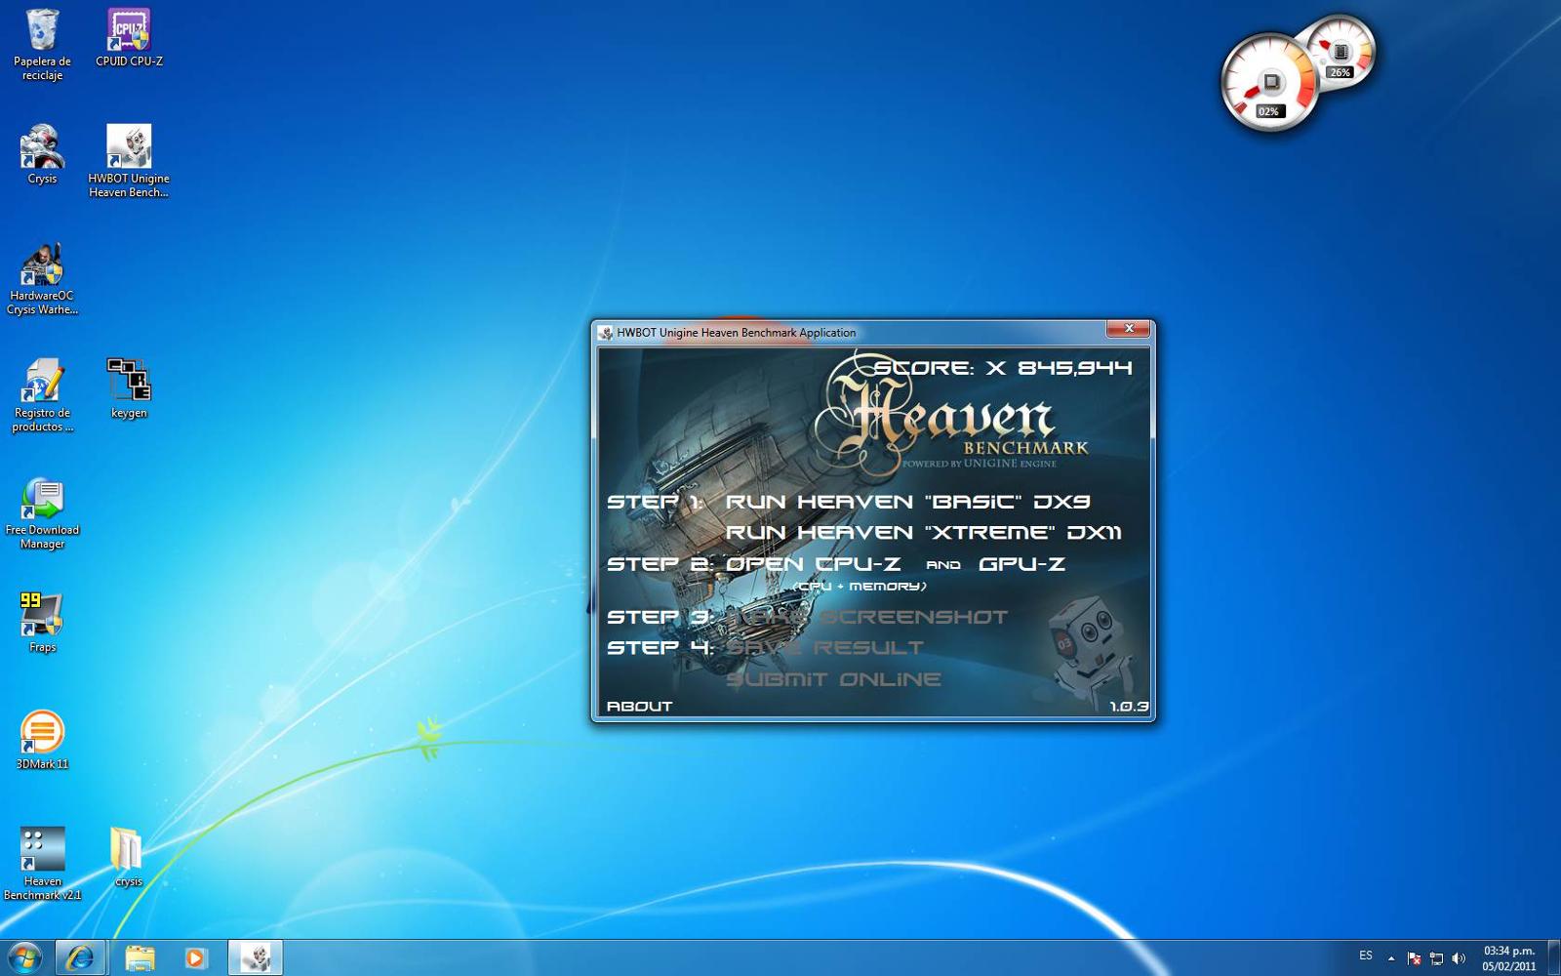Click Open CPU-Z in step 2
Screen dimensions: 1561x976
(x=813, y=564)
